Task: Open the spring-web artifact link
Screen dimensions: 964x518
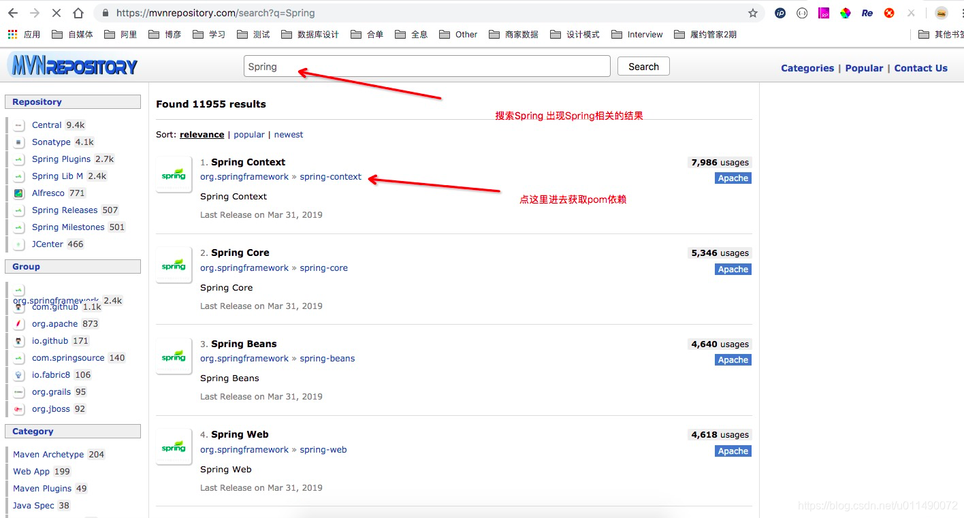Action: [x=323, y=450]
